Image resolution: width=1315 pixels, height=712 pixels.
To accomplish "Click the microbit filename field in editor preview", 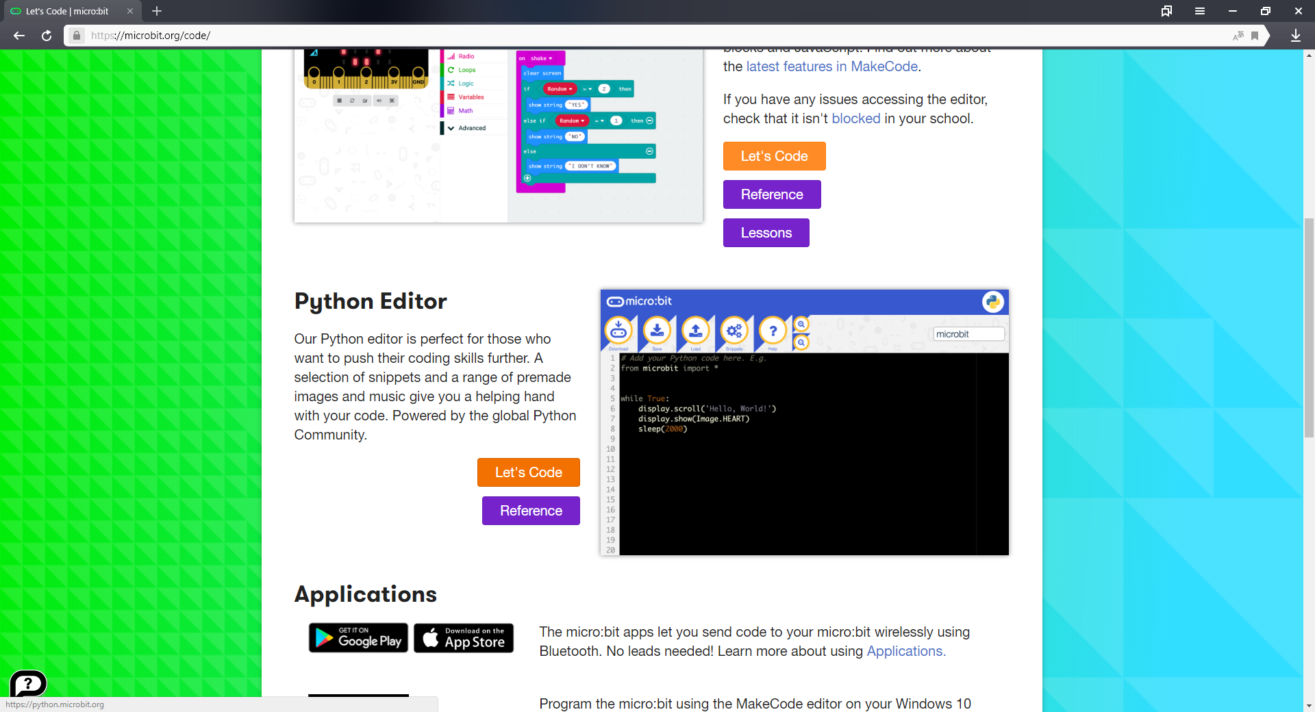I will pyautogui.click(x=968, y=334).
